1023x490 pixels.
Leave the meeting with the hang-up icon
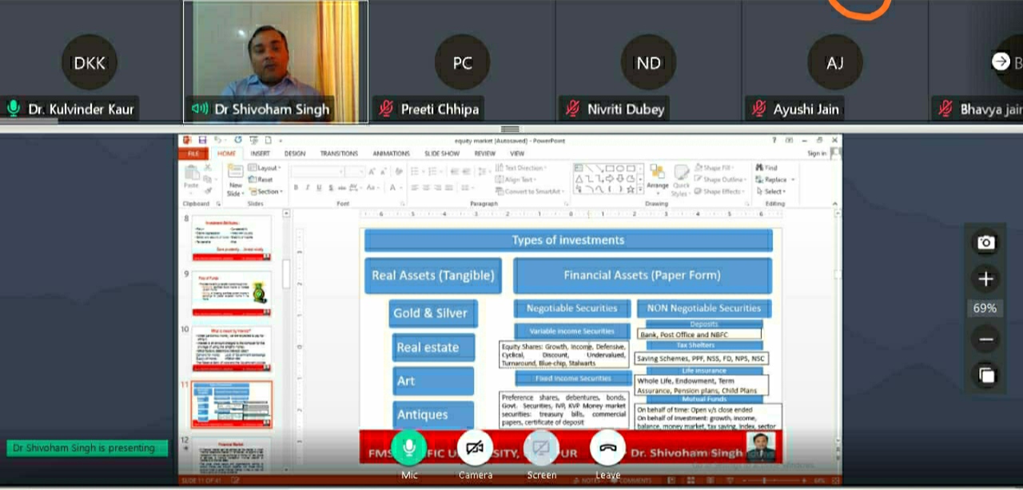coord(607,448)
